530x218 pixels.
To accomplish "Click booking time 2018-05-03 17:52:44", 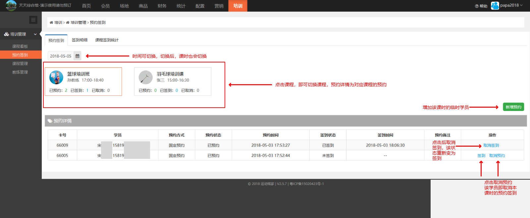I will [x=271, y=156].
